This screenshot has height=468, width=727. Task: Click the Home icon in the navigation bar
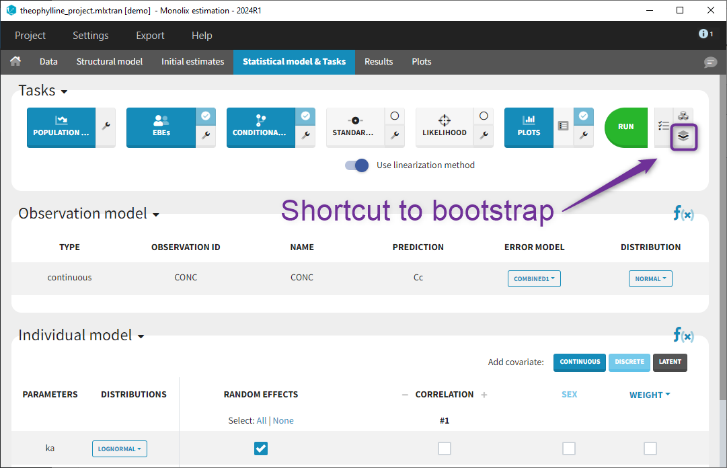(15, 61)
